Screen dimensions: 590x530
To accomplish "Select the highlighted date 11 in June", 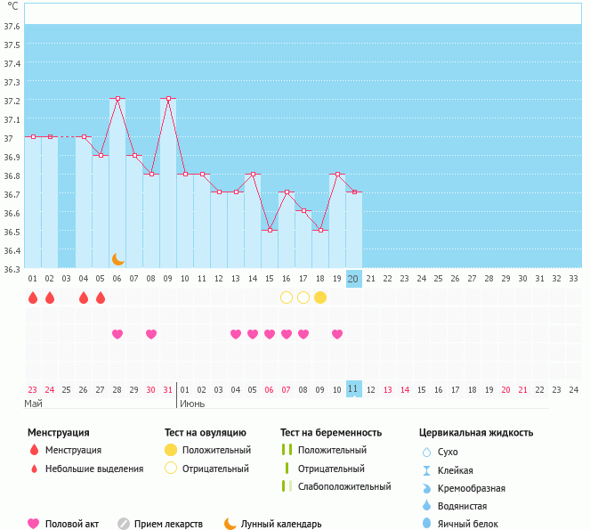I will pyautogui.click(x=353, y=389).
